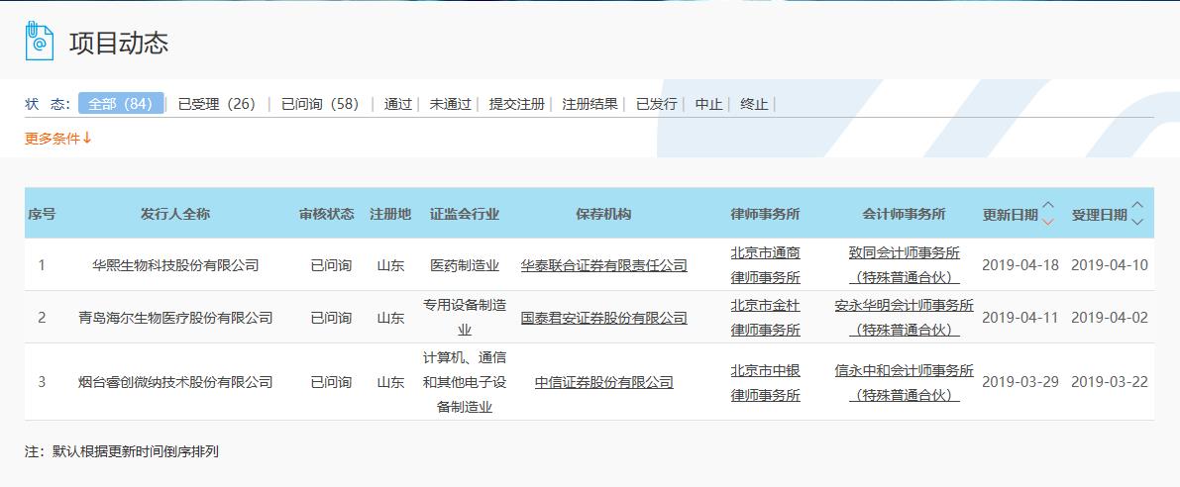Image resolution: width=1180 pixels, height=487 pixels.
Task: Click 计算机、通信和其他电子设备制造业 industry cell
Action: coord(465,382)
